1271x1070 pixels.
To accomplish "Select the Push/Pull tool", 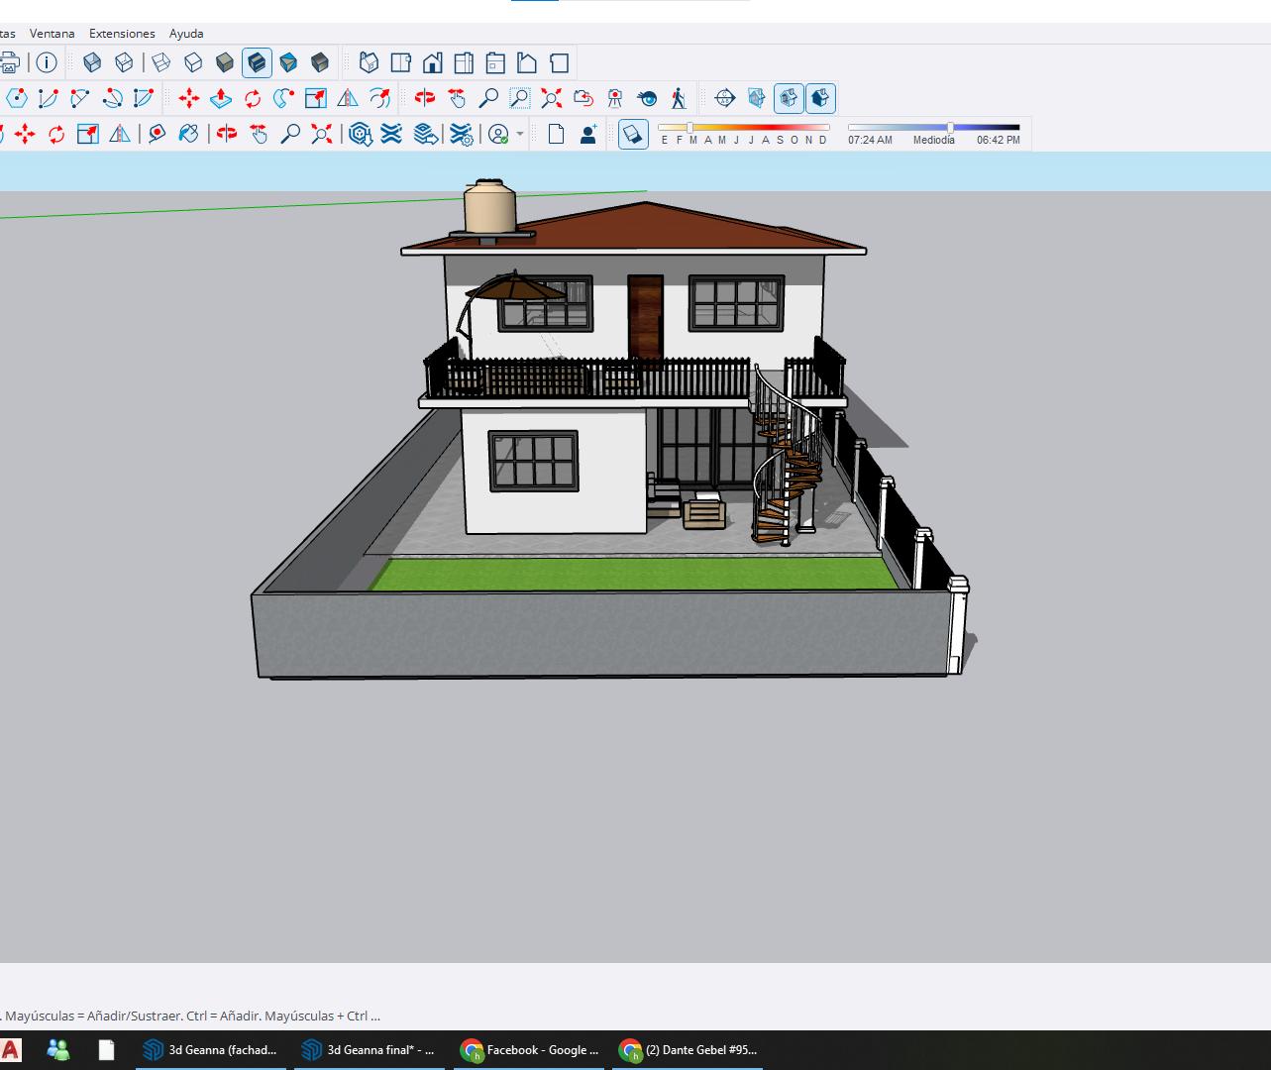I will click(x=221, y=98).
